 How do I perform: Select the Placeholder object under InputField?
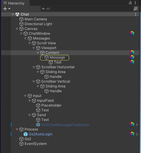click(x=51, y=105)
